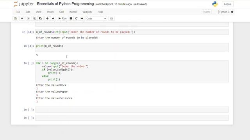
Task: Open the View menu
Action: 38,12
